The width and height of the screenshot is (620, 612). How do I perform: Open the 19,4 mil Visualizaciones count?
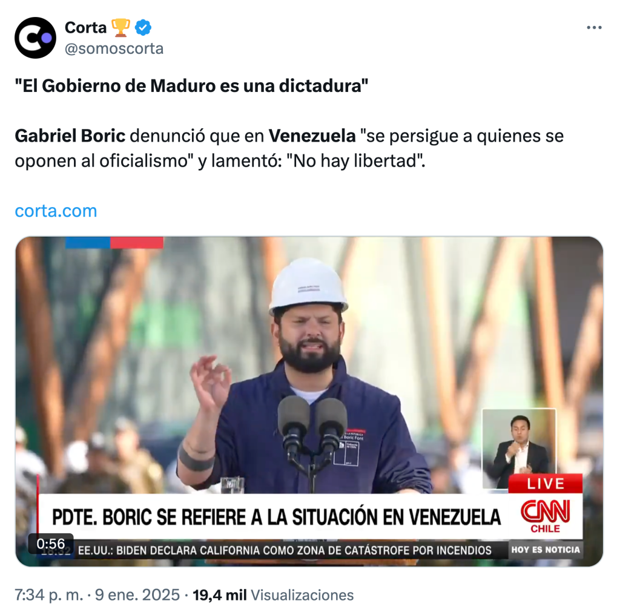pyautogui.click(x=273, y=595)
